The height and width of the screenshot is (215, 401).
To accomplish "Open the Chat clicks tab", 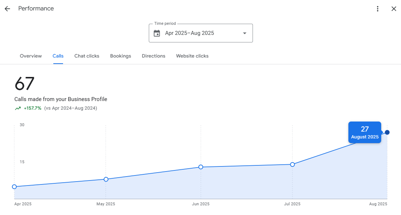I will tap(87, 56).
